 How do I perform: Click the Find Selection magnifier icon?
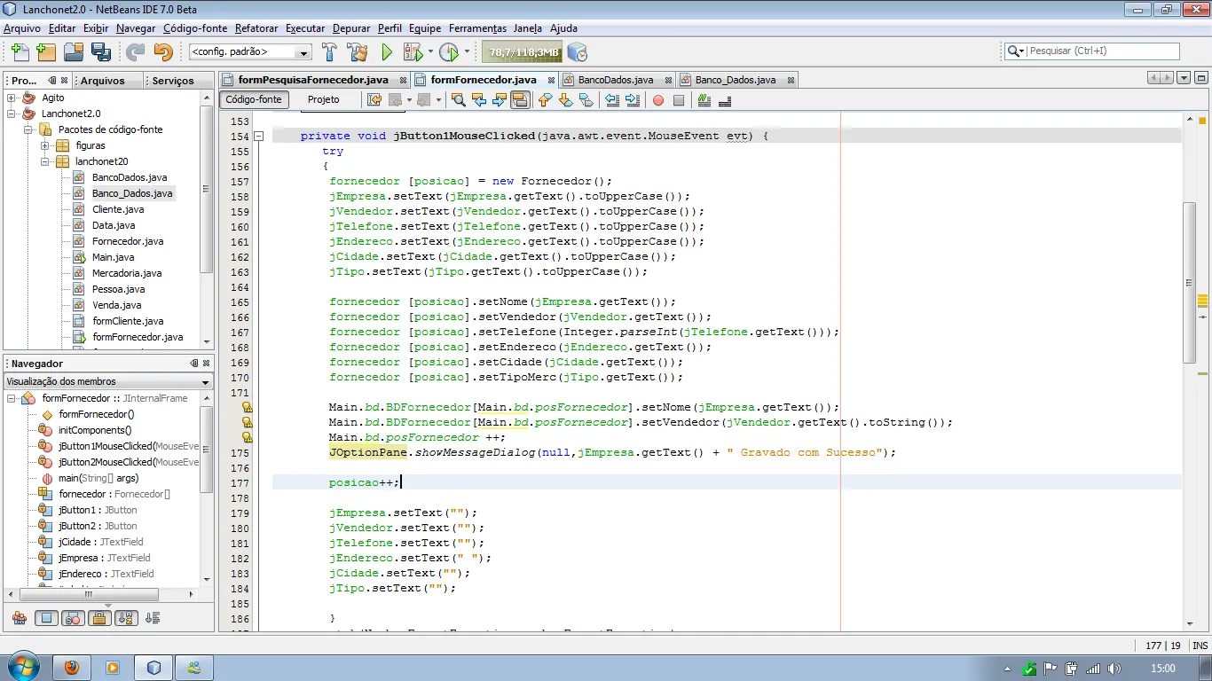(x=459, y=100)
